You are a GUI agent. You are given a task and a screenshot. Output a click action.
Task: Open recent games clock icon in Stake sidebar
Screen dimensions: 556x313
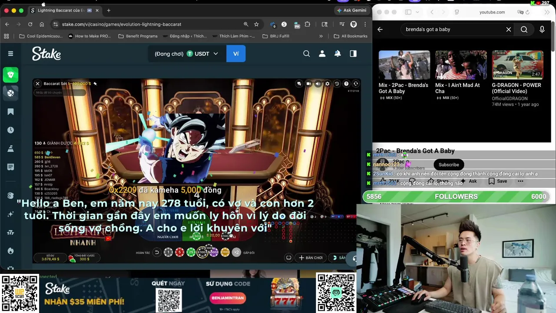10,130
